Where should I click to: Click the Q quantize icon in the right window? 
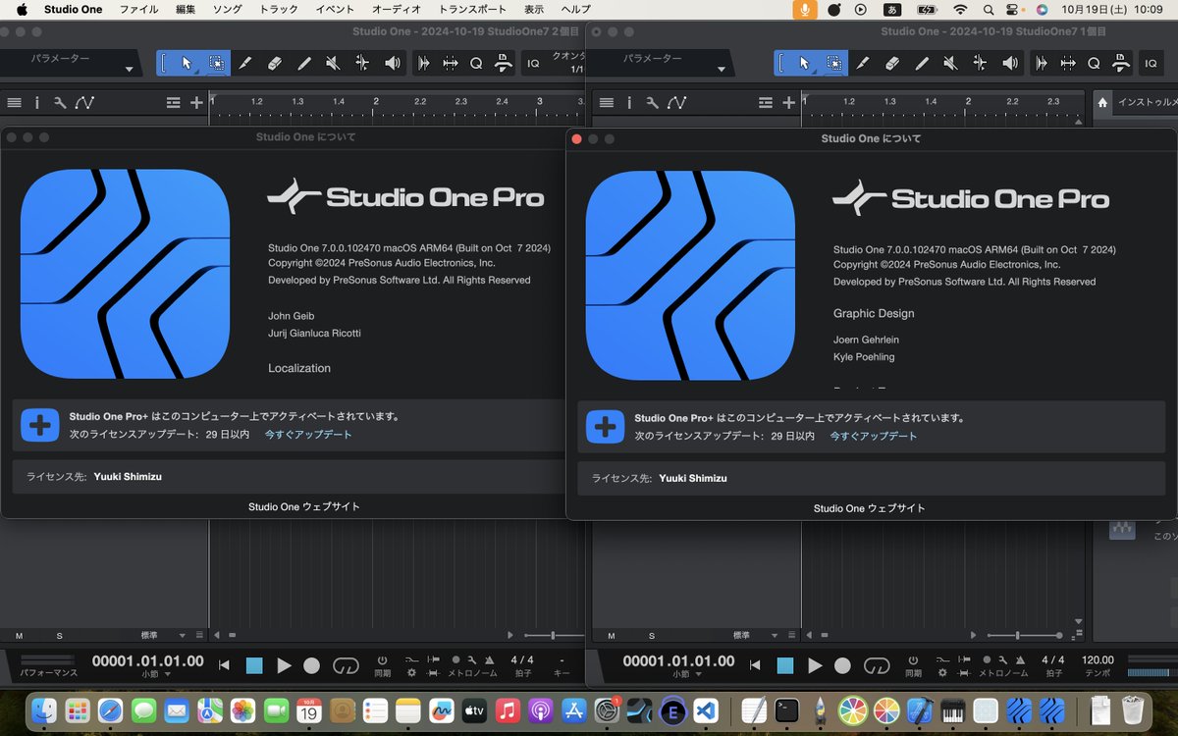click(x=1094, y=63)
